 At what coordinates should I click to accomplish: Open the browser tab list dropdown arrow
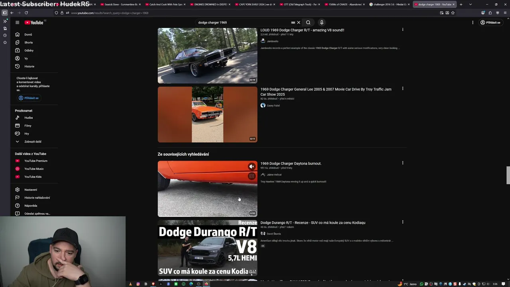[x=471, y=4]
